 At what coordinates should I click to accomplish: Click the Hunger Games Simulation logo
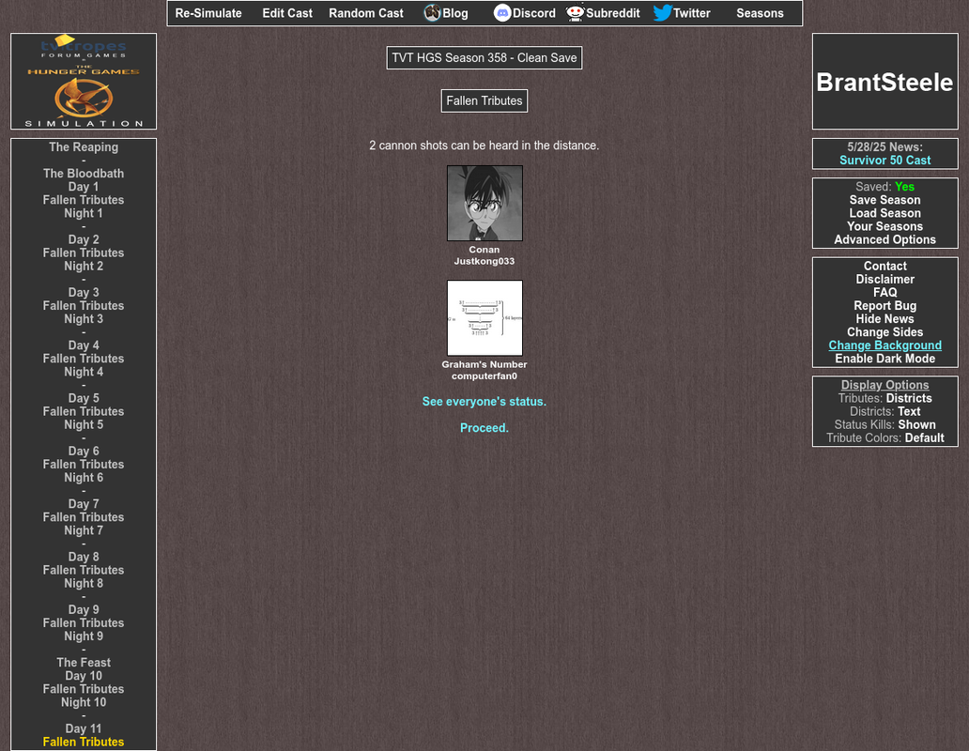pyautogui.click(x=84, y=81)
